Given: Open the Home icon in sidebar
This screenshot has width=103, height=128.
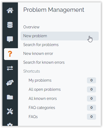Looking at the screenshot, I should pos(10,10).
